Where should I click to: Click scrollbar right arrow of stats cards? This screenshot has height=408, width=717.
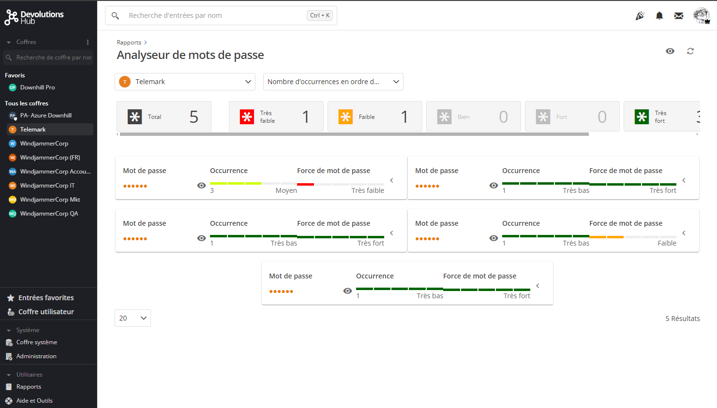(697, 134)
